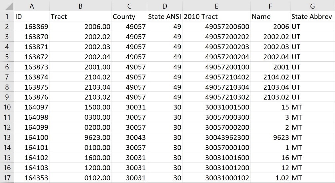
Task: Select cell with ID 164353
Action: point(32,178)
